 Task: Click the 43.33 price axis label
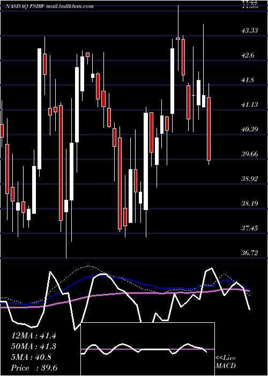tap(249, 31)
